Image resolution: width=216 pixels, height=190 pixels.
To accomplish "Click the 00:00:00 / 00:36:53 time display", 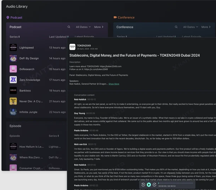I will tap(167, 186).
